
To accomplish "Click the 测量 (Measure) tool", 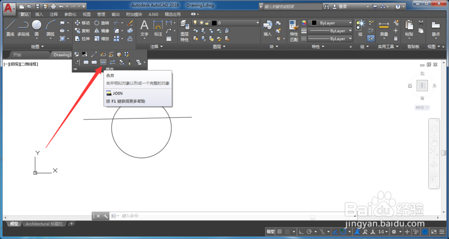I will pos(384,29).
